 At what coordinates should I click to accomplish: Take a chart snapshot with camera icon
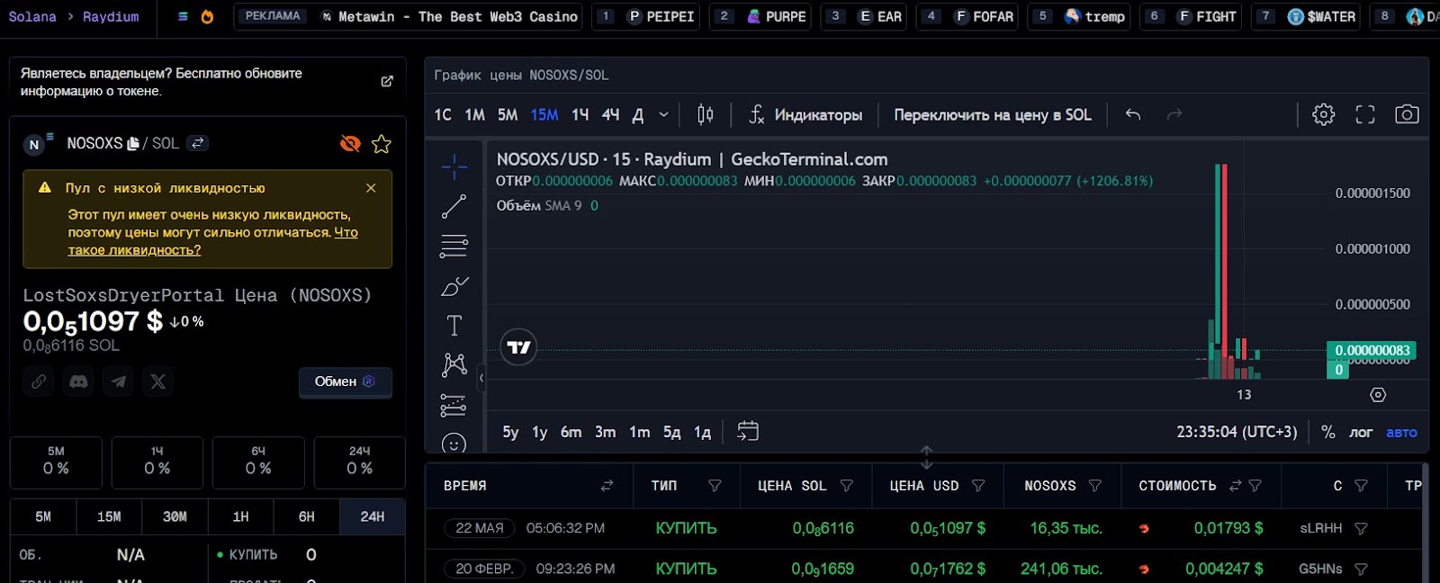1407,114
